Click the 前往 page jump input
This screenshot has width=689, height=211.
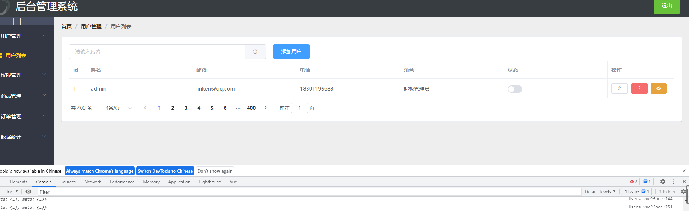click(300, 108)
